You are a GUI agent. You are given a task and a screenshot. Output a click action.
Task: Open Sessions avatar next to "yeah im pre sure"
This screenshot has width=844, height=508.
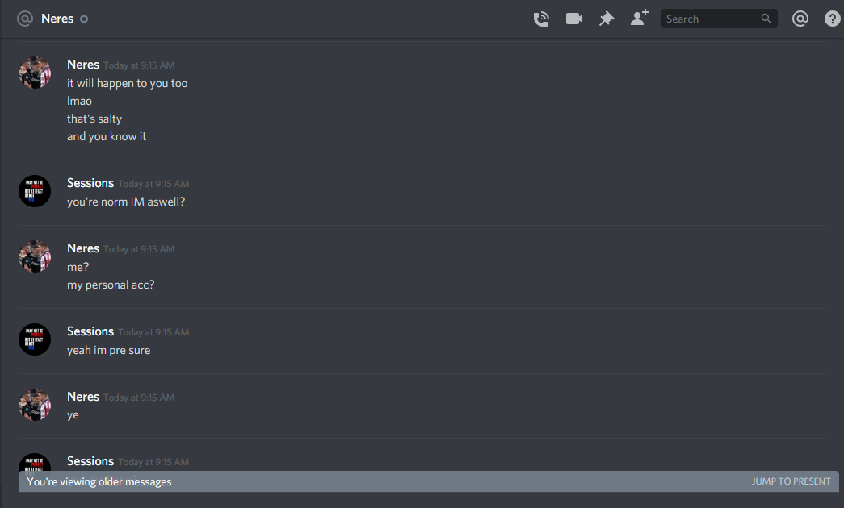tap(35, 339)
